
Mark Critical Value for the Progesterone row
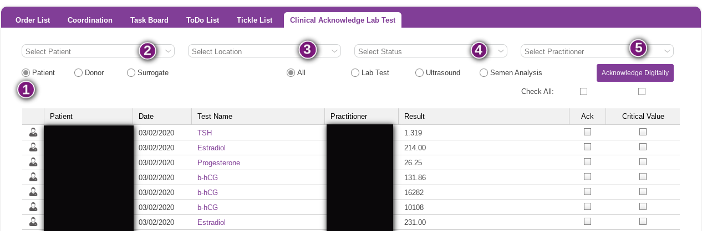click(643, 162)
